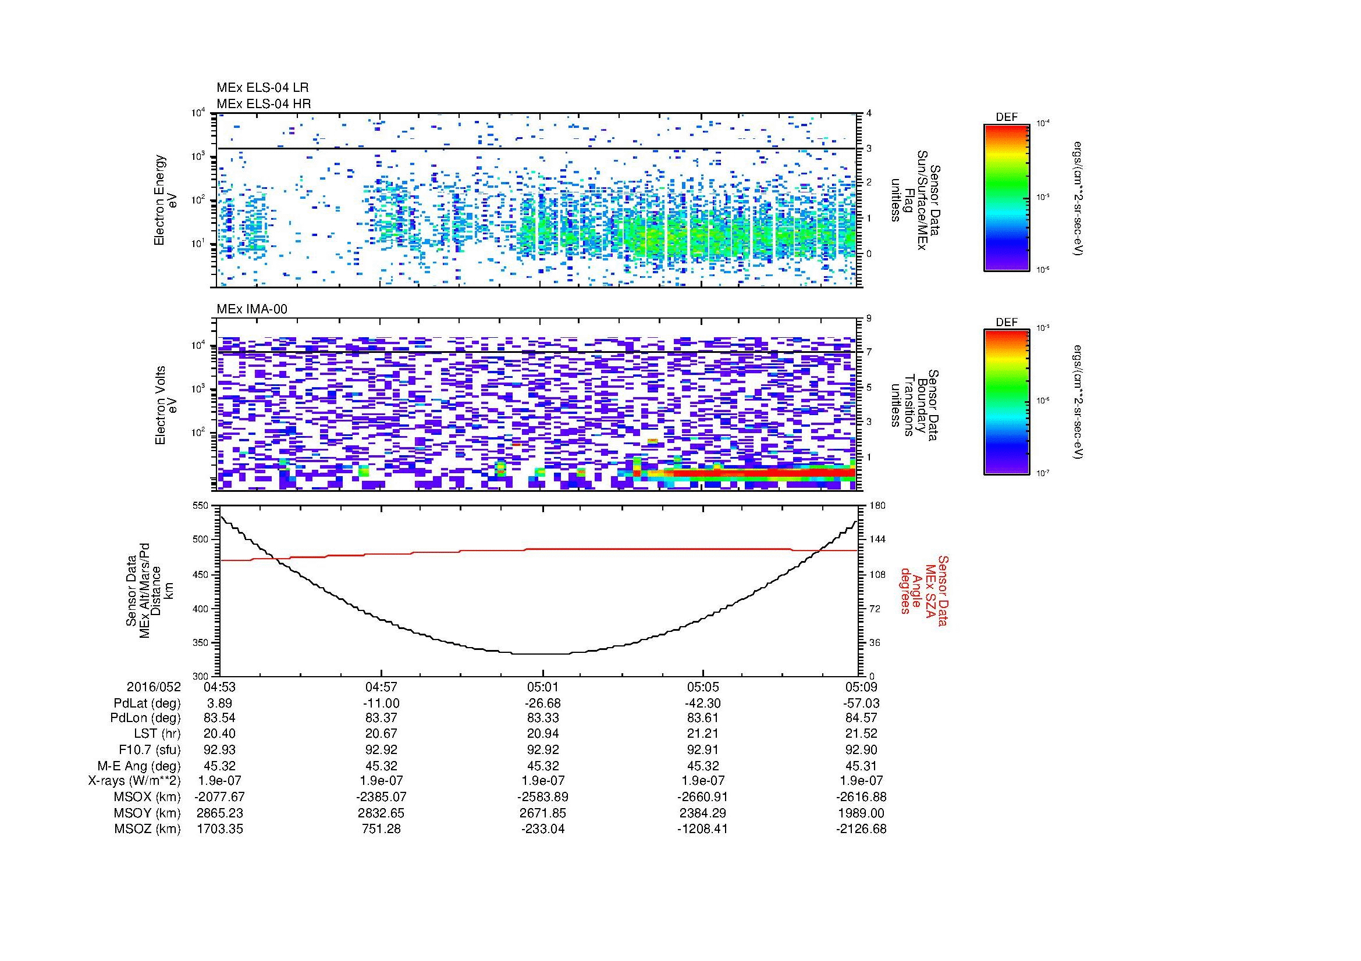Screen dimensions: 1361x961
Task: Click the time tick label 05:05
Action: [702, 687]
